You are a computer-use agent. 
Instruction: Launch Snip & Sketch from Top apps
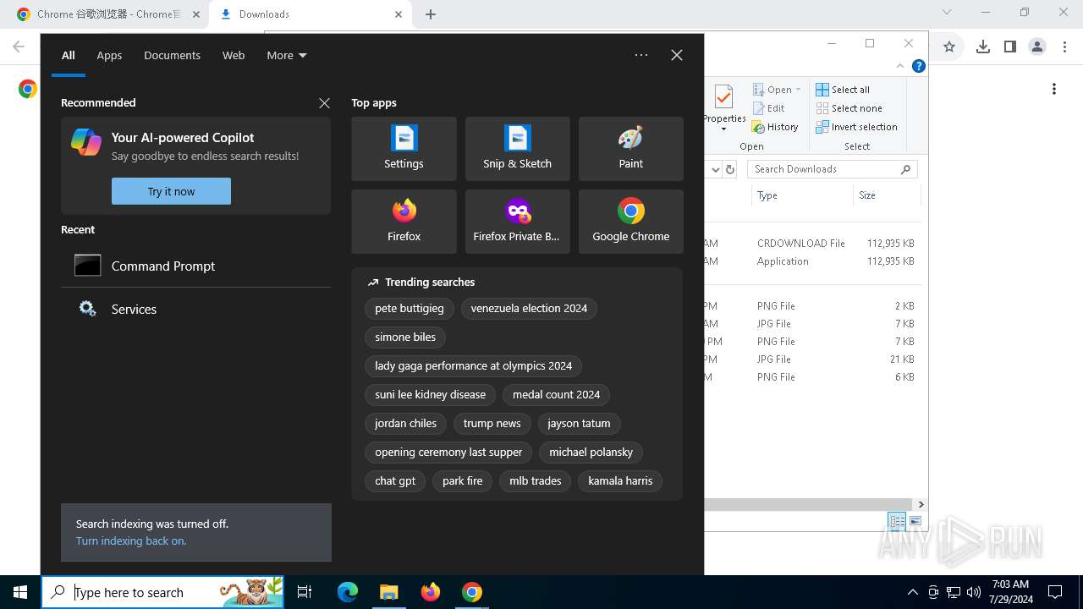517,149
